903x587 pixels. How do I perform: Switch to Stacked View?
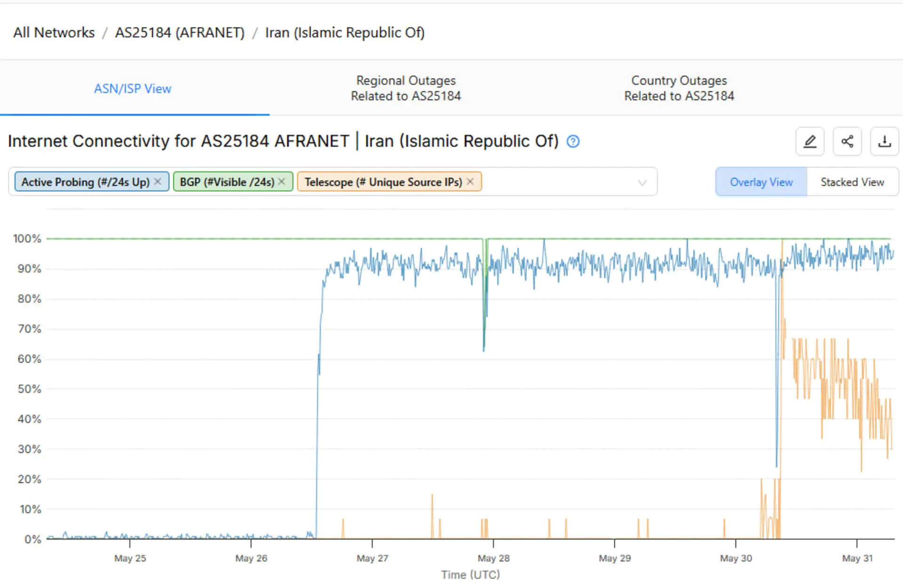click(x=852, y=182)
